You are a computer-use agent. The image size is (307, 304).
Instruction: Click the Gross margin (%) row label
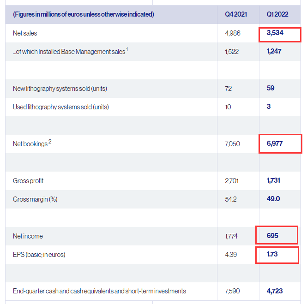coord(35,199)
